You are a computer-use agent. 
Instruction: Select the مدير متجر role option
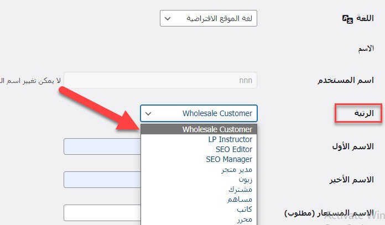coord(199,170)
